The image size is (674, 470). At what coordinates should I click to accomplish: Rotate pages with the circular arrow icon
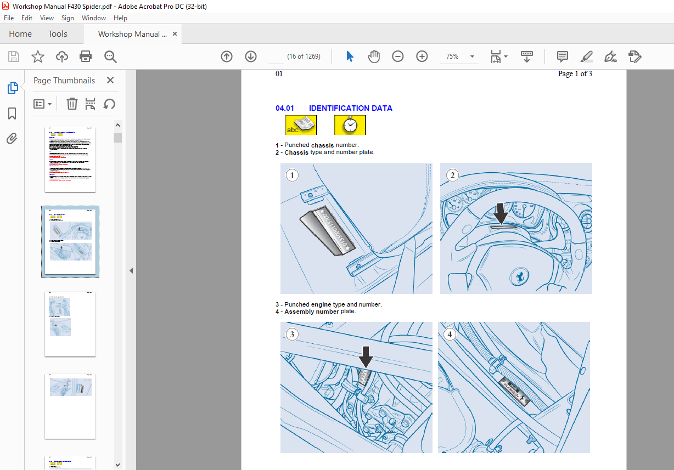[x=109, y=104]
